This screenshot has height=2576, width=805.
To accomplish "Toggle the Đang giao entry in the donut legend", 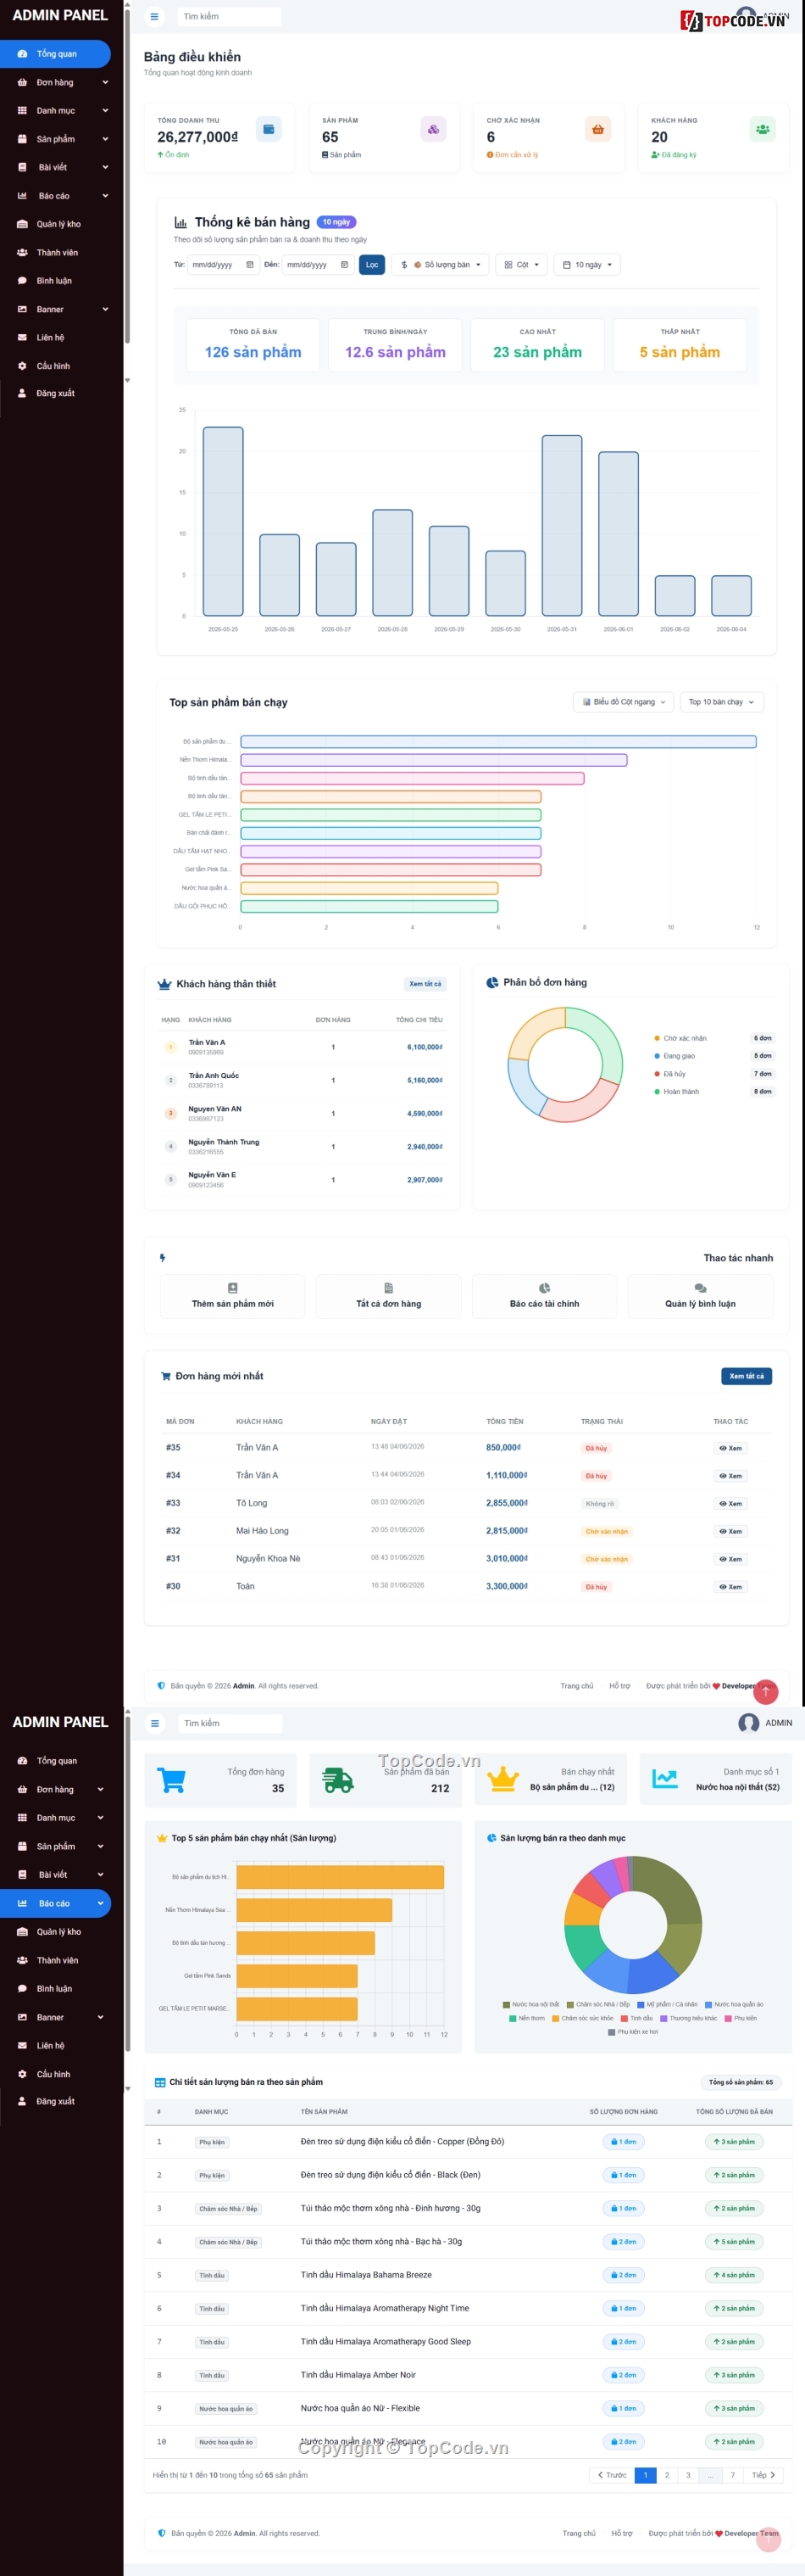I will click(675, 1056).
